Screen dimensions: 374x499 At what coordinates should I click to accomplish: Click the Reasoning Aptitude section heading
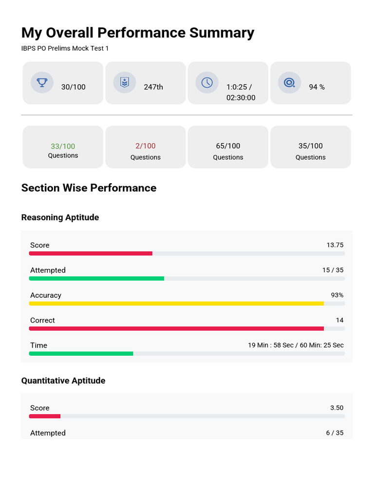pyautogui.click(x=60, y=217)
